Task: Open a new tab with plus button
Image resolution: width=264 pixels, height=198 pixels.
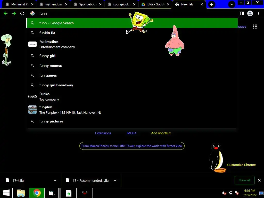Action: [x=212, y=4]
